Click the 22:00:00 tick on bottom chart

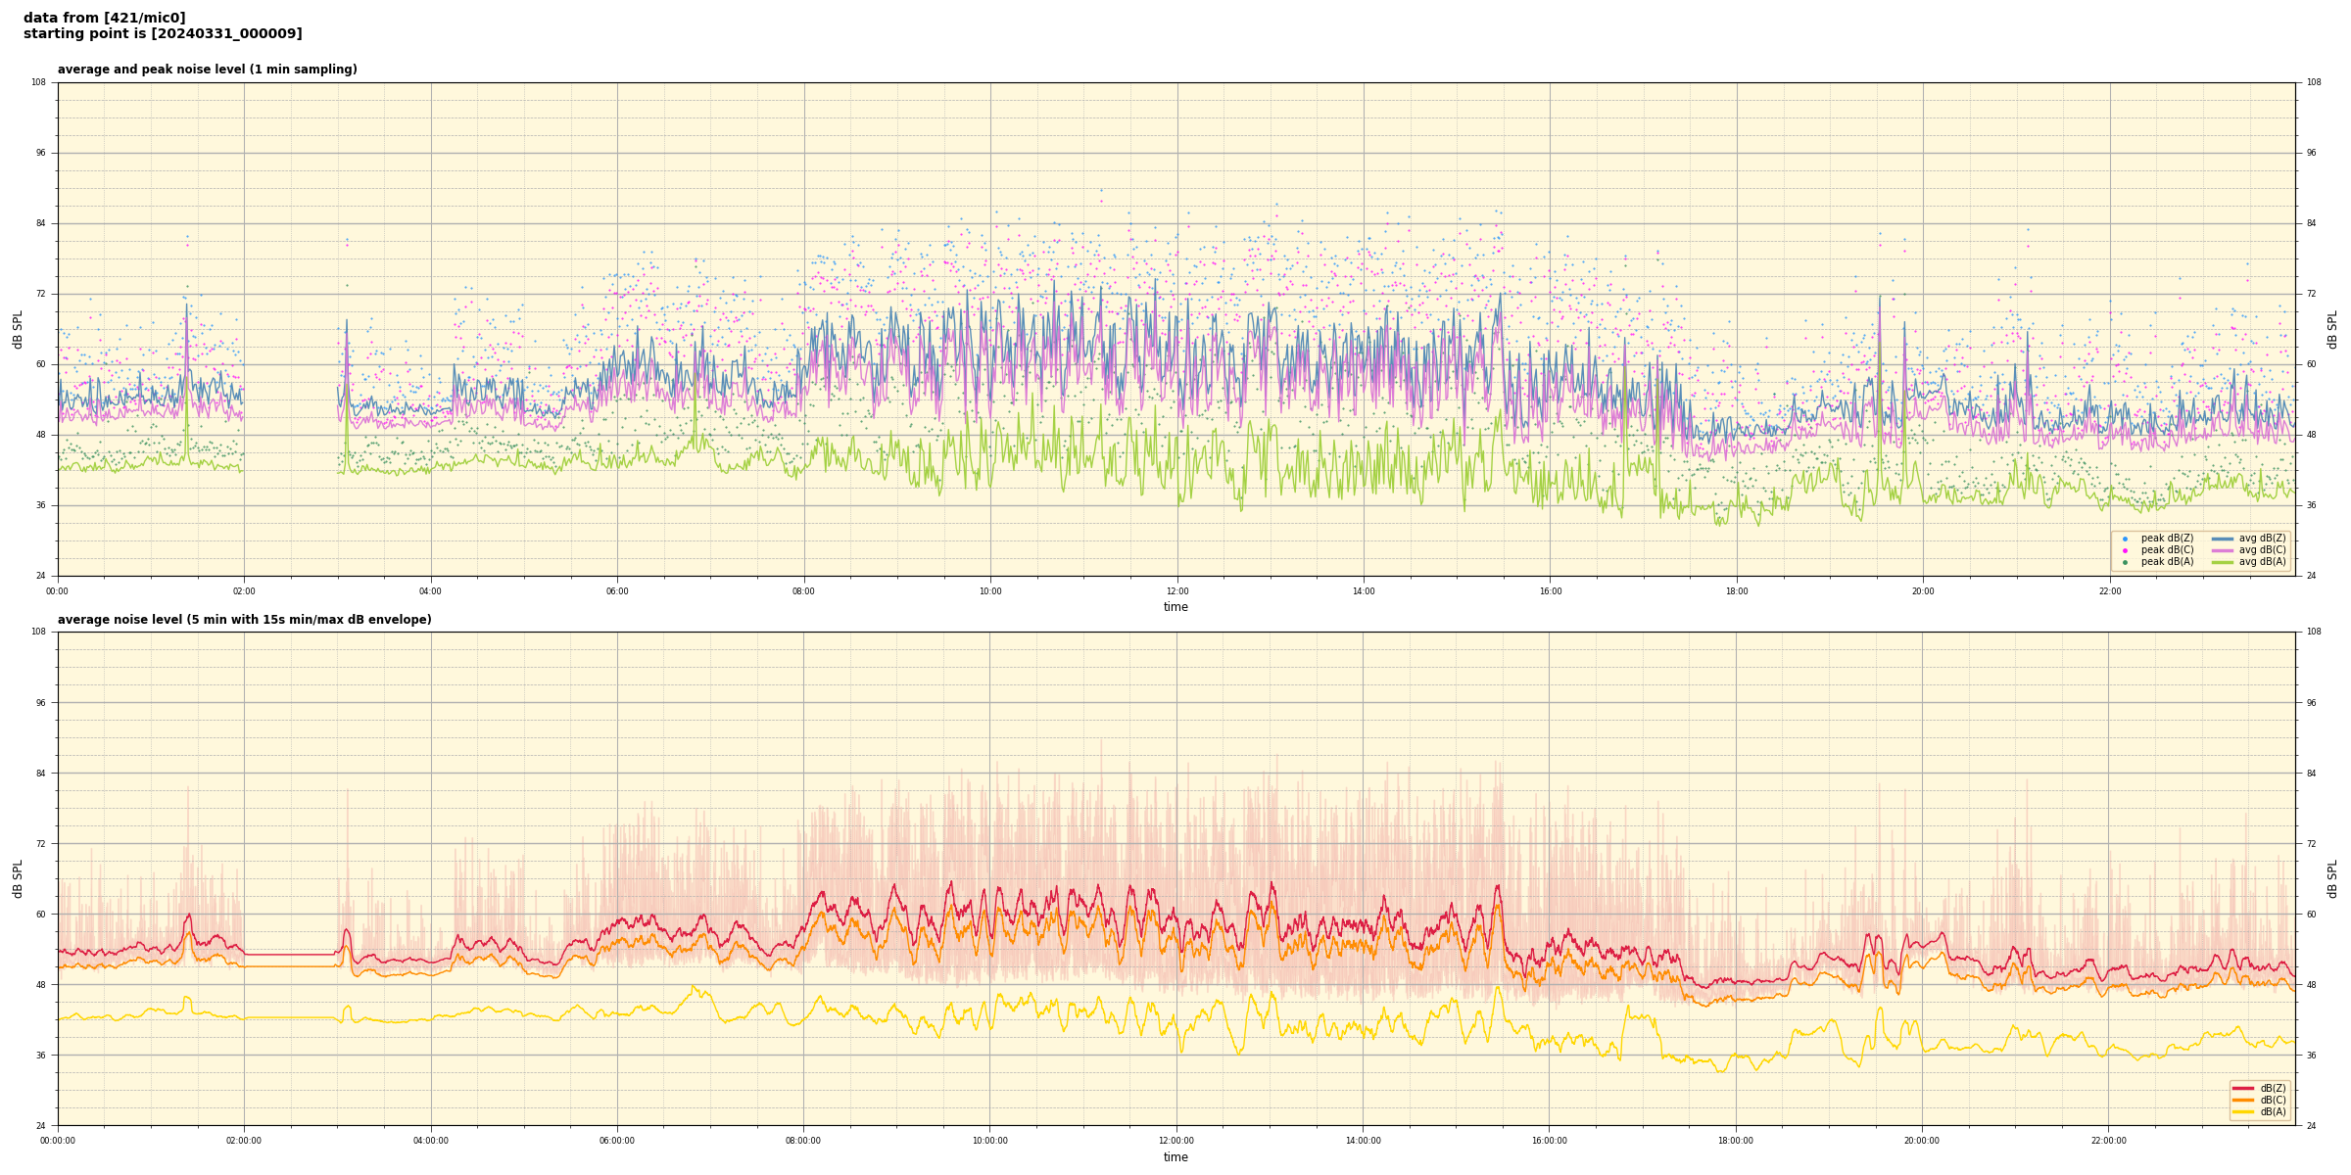coord(2109,1141)
